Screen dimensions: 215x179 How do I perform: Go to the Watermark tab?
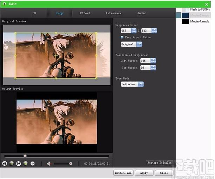113,13
